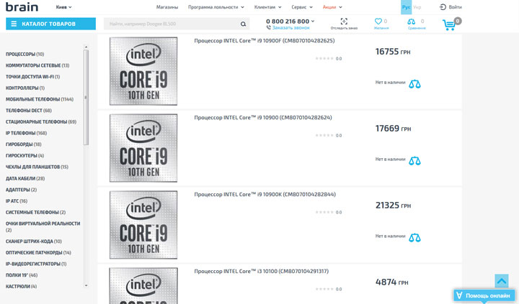Open the Киев city dropdown

[x=63, y=7]
